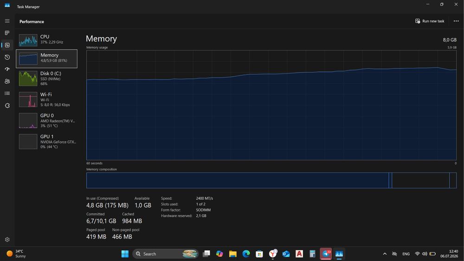Select the GPU 0 AMD Radeon item
The height and width of the screenshot is (261, 464).
tap(47, 120)
